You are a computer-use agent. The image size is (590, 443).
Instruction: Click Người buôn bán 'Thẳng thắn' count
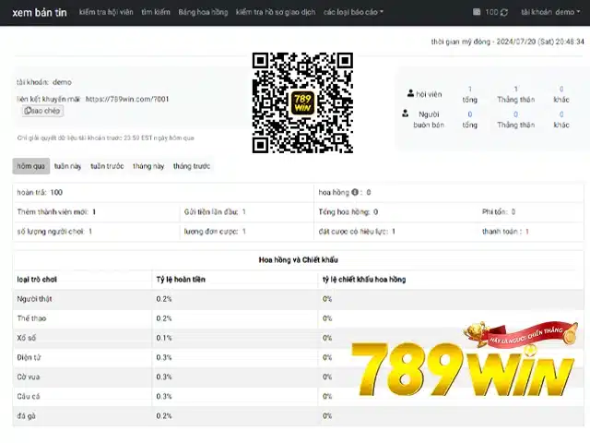[516, 114]
